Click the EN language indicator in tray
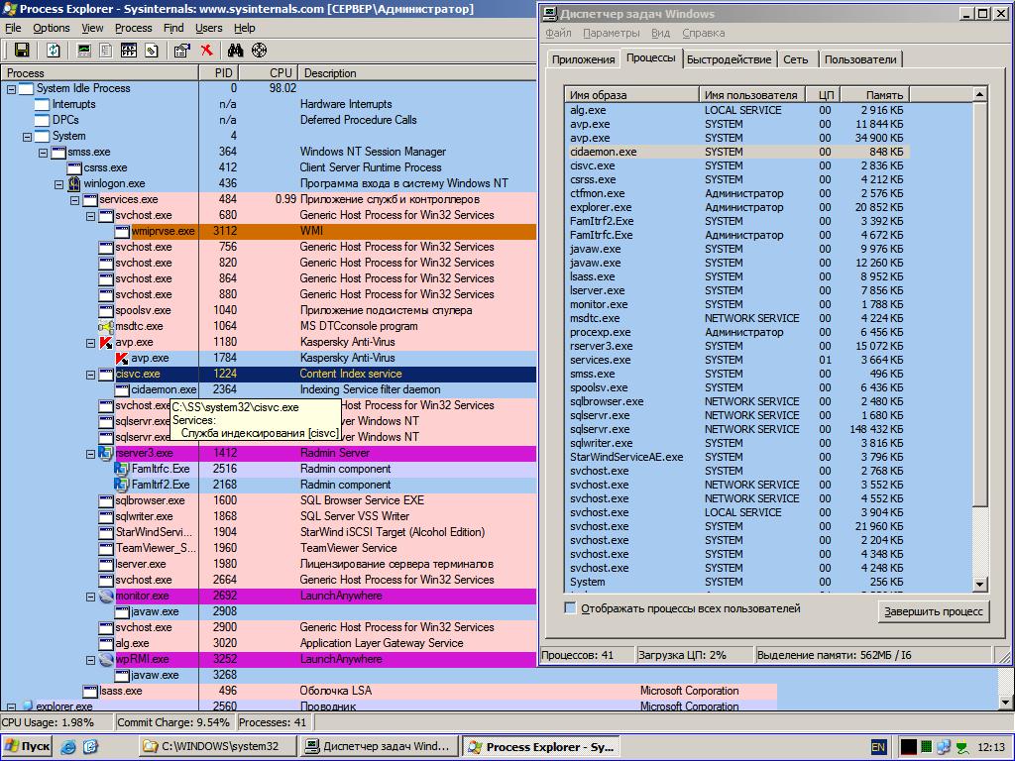This screenshot has height=761, width=1015. coord(878,747)
